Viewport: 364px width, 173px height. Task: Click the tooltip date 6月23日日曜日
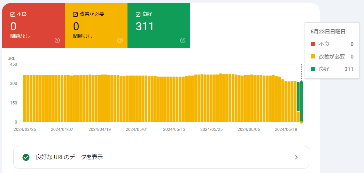coord(328,32)
